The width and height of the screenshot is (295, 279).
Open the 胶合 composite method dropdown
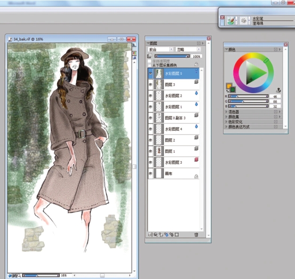point(160,49)
